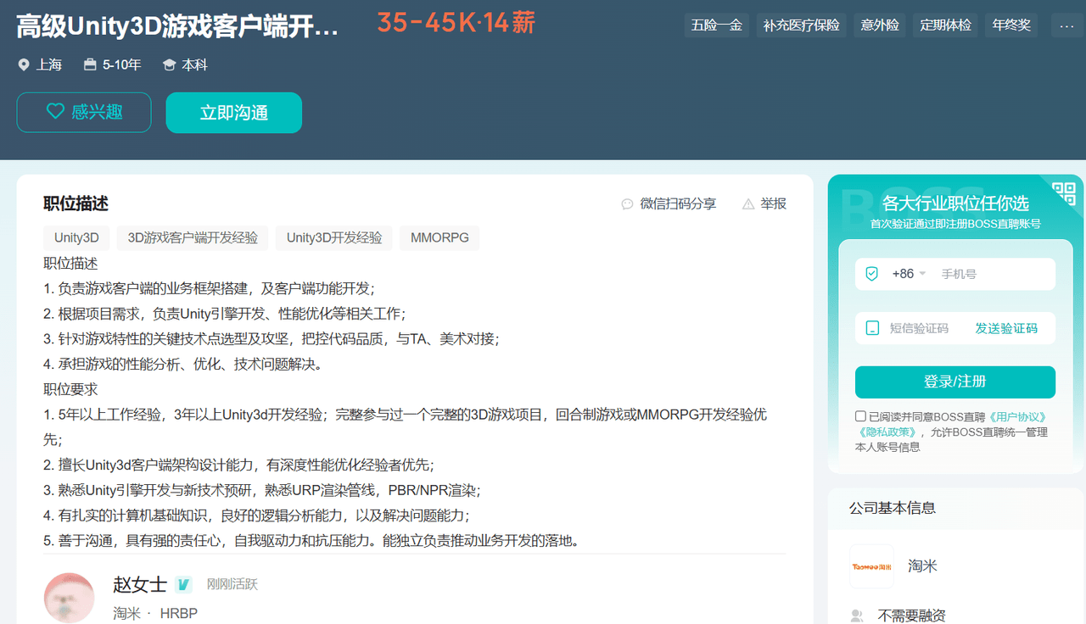This screenshot has width=1086, height=624.
Task: Click the 定期体检 benefit tag
Action: pos(946,25)
